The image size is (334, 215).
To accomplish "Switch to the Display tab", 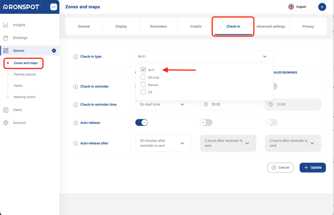I will click(x=121, y=26).
